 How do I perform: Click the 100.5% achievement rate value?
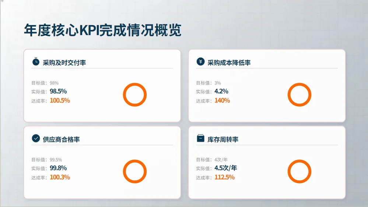[60, 100]
